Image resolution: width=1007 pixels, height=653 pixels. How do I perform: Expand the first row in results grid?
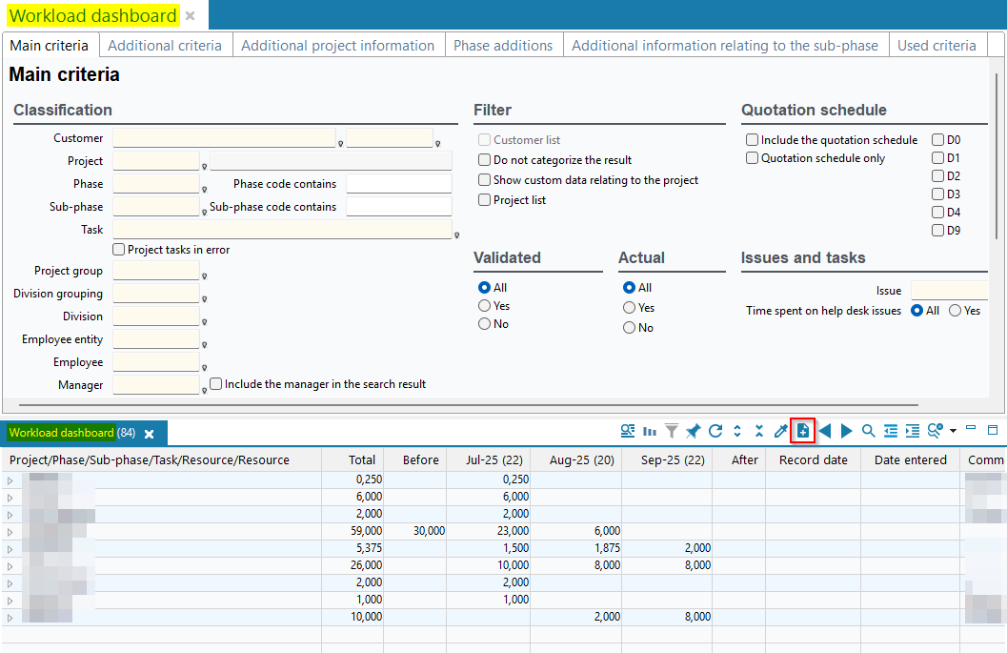(x=10, y=480)
